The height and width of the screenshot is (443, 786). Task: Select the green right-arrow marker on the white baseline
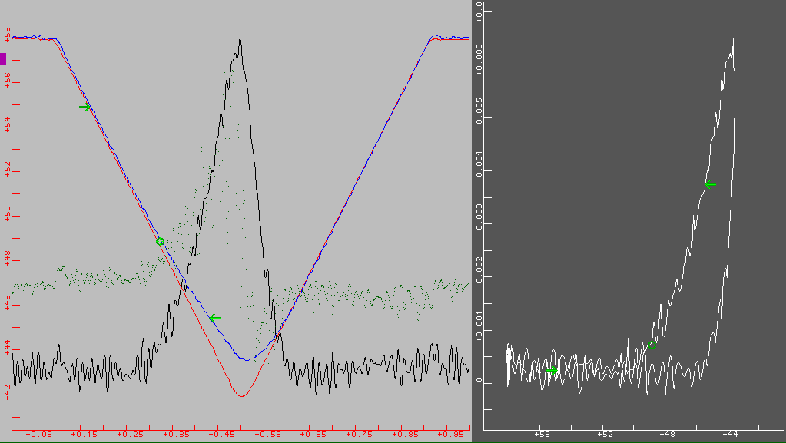(x=552, y=370)
